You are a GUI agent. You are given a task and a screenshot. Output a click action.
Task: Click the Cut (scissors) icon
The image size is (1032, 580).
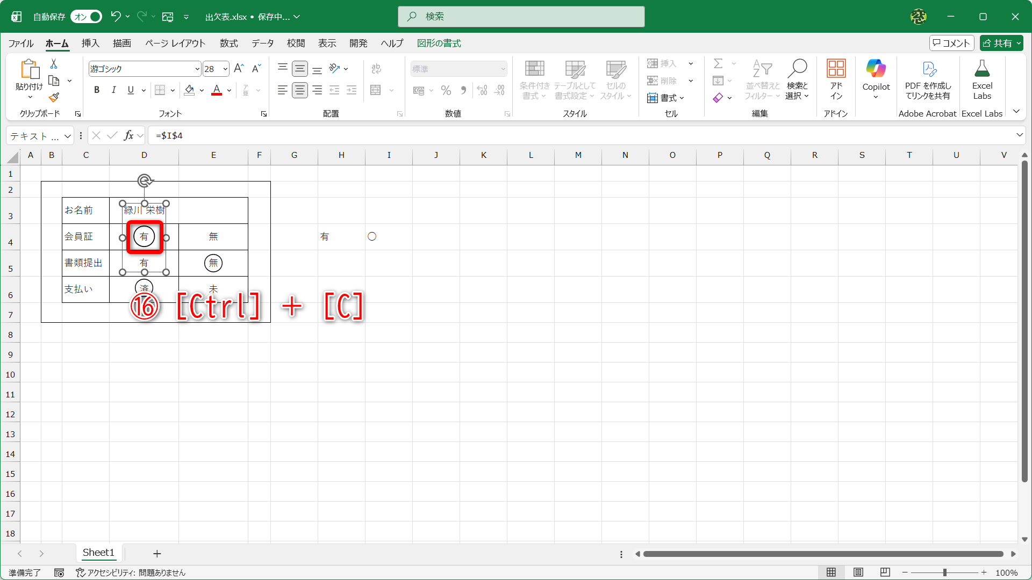point(53,63)
